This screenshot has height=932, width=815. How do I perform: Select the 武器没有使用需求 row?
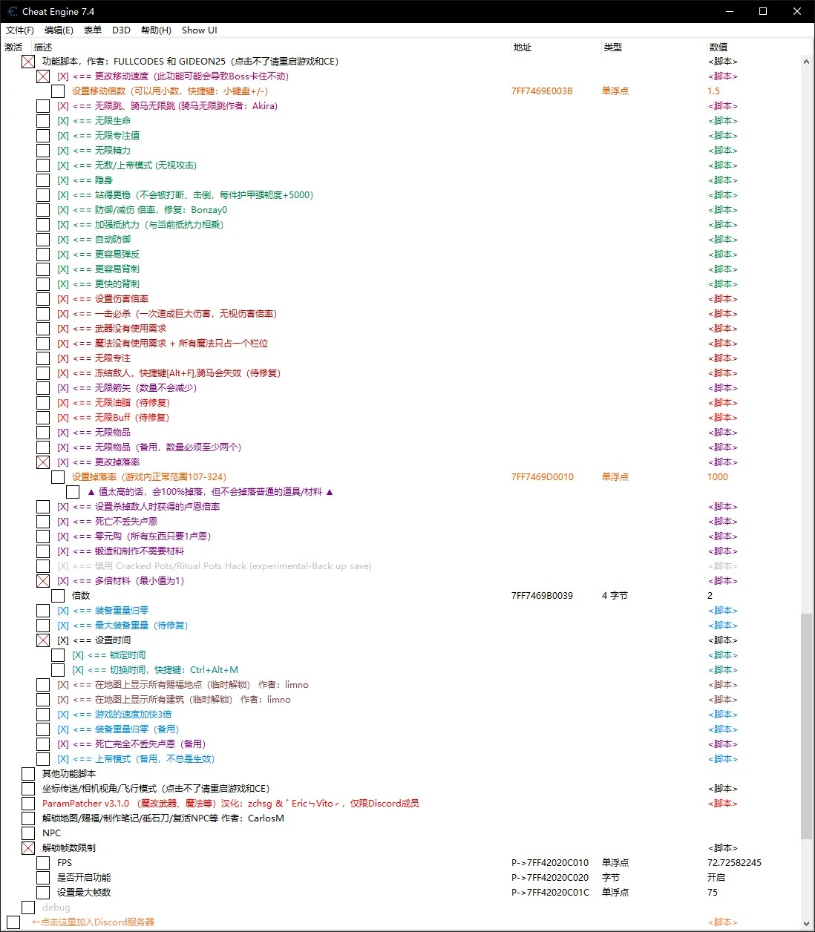[x=112, y=329]
